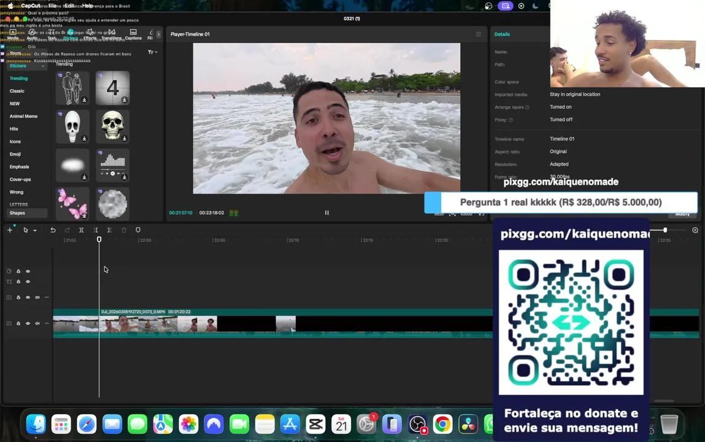
Task: Select the countdown number 4 sticker
Action: pyautogui.click(x=112, y=88)
